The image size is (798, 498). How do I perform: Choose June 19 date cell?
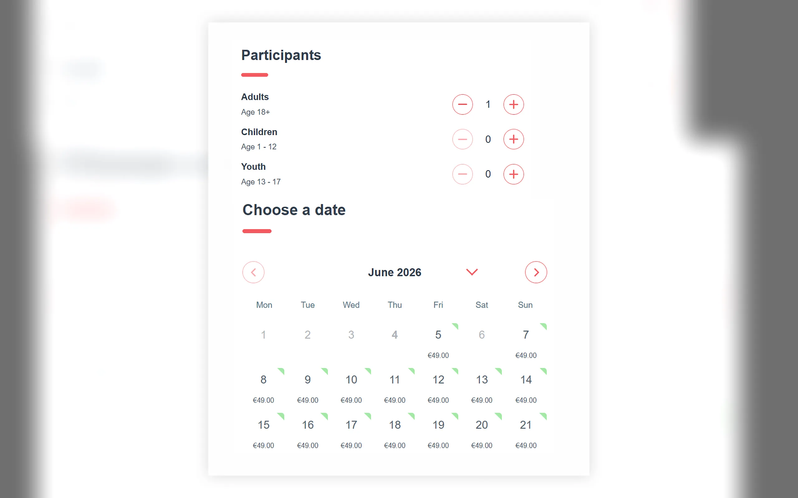coord(438,433)
